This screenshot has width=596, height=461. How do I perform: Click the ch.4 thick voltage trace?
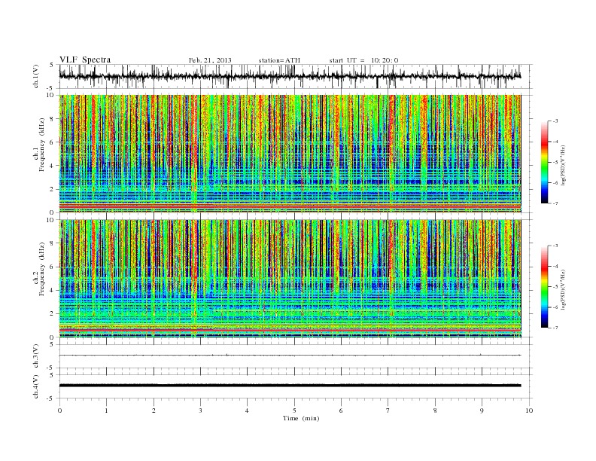(290, 386)
